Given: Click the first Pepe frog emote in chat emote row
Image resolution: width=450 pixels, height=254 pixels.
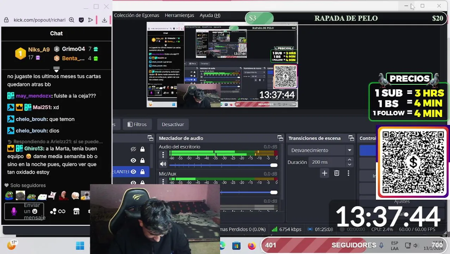Looking at the screenshot, I should click(x=9, y=195).
